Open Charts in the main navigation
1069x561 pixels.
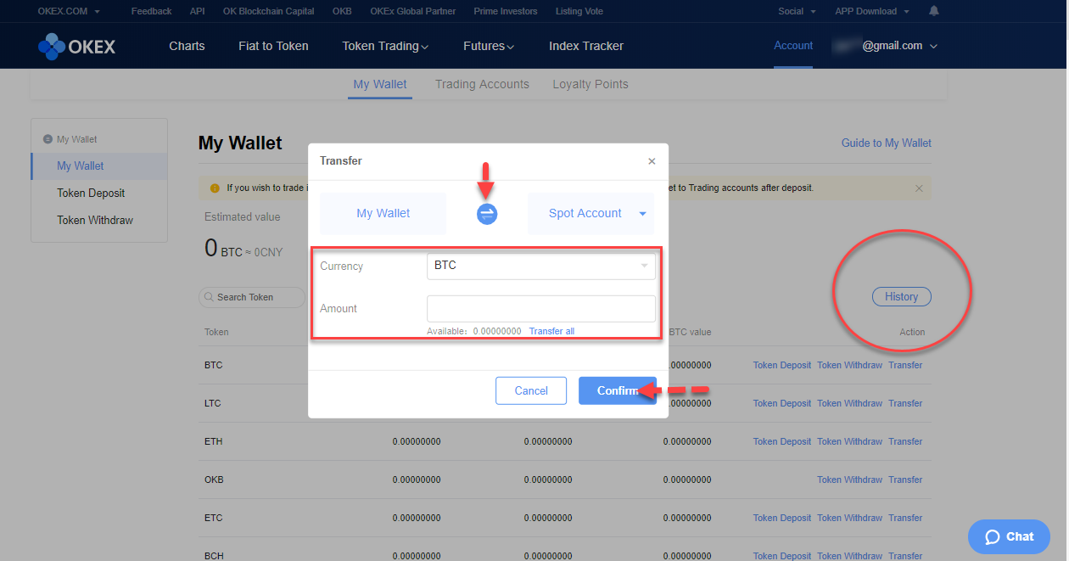tap(187, 46)
